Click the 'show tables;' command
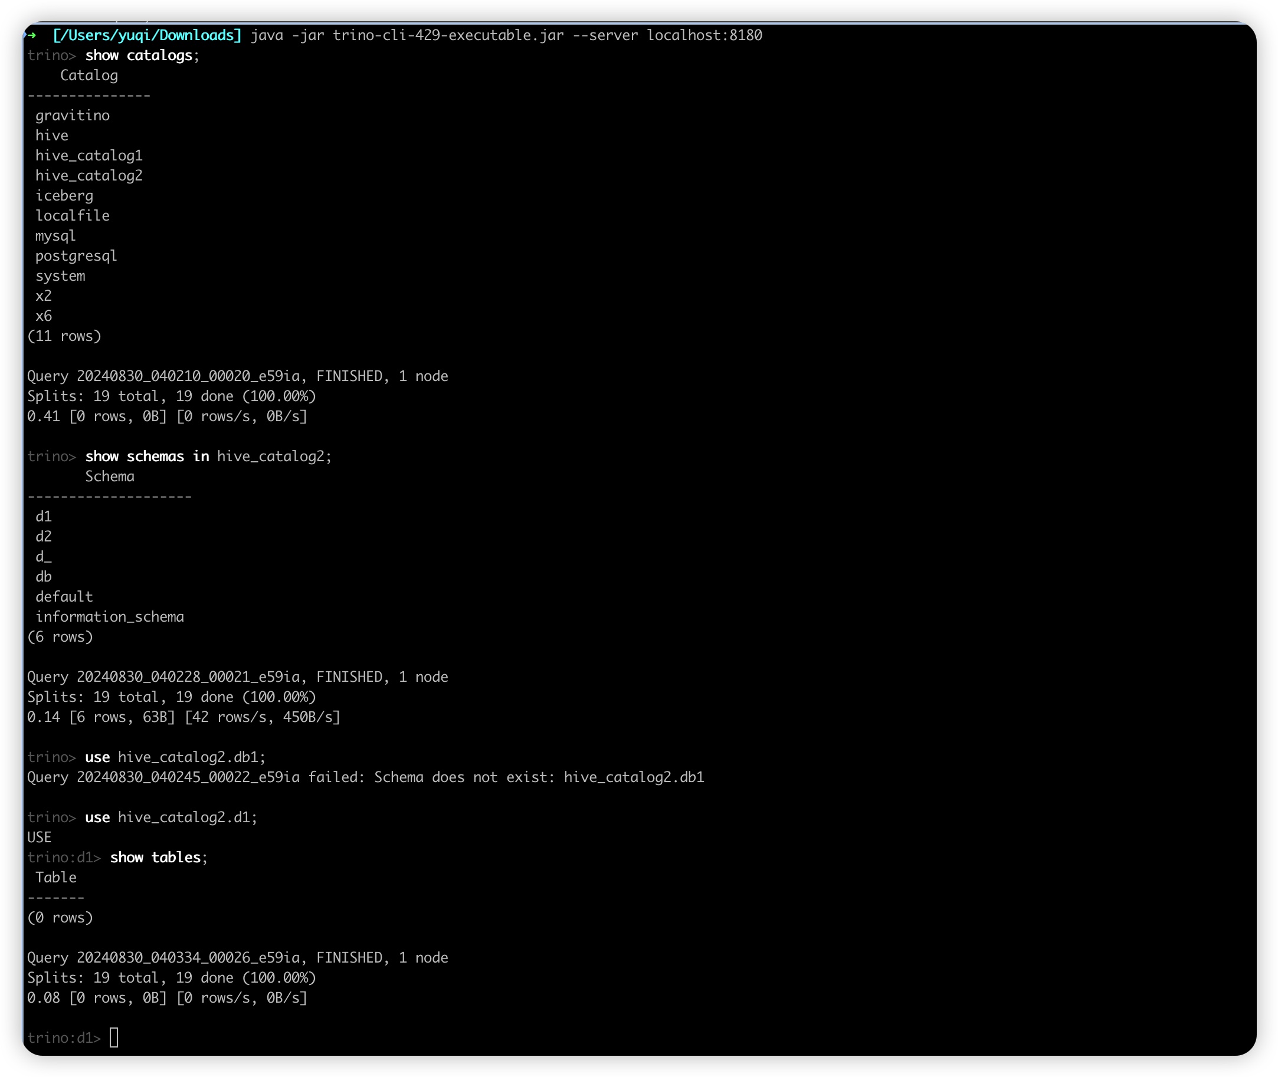Screen dimensions: 1278x1077 click(159, 857)
